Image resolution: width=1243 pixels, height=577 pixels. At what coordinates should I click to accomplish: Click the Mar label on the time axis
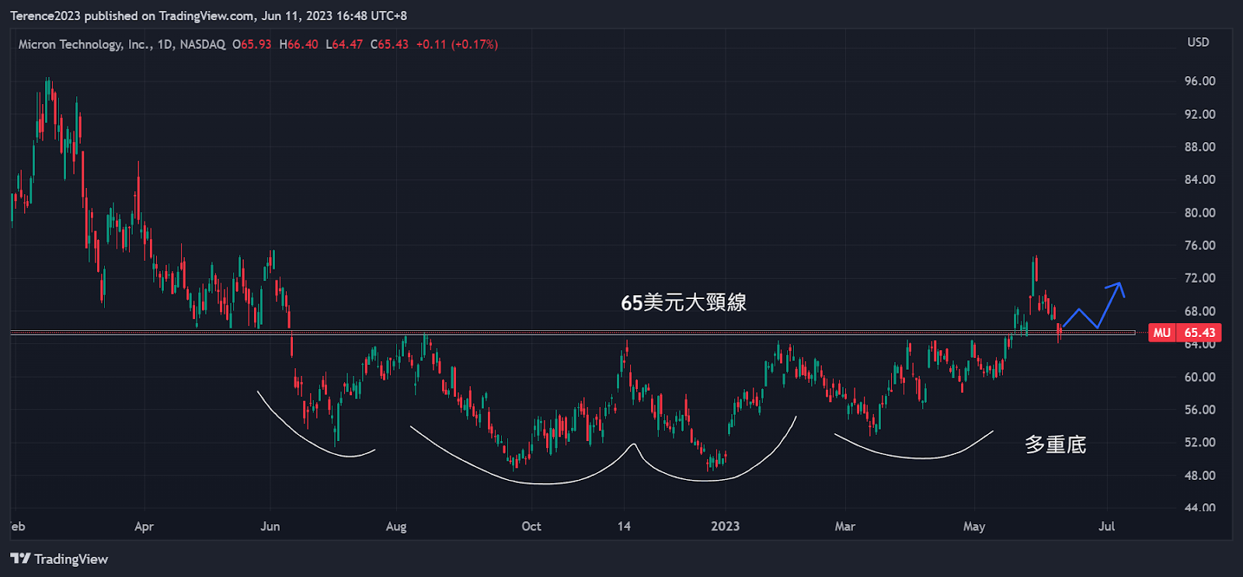click(844, 527)
